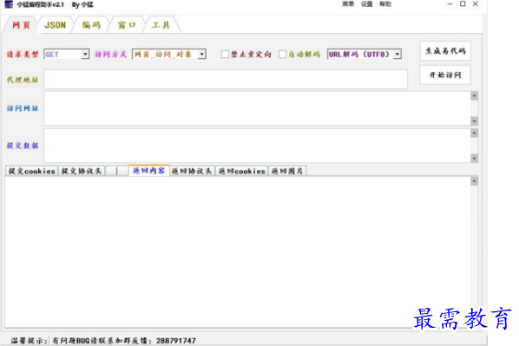The width and height of the screenshot is (519, 346).
Task: Click up arrow of 访问网址 scrollbar
Action: coord(475,96)
